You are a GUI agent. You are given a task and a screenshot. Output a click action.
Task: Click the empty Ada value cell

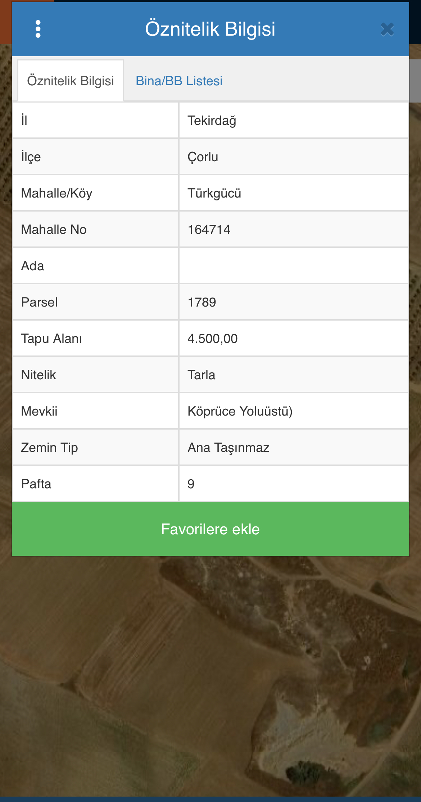[x=293, y=266]
